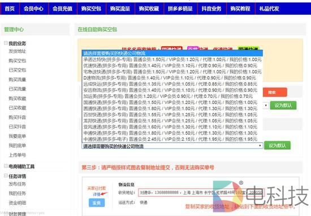Image resolution: width=311 pixels, height=216 pixels.
Task: Click the courier company select box arrow
Action: [x=260, y=146]
